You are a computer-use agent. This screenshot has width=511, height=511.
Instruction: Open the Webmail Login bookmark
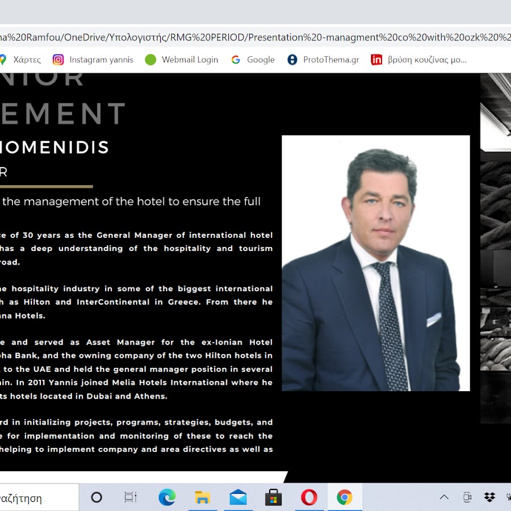(x=182, y=60)
